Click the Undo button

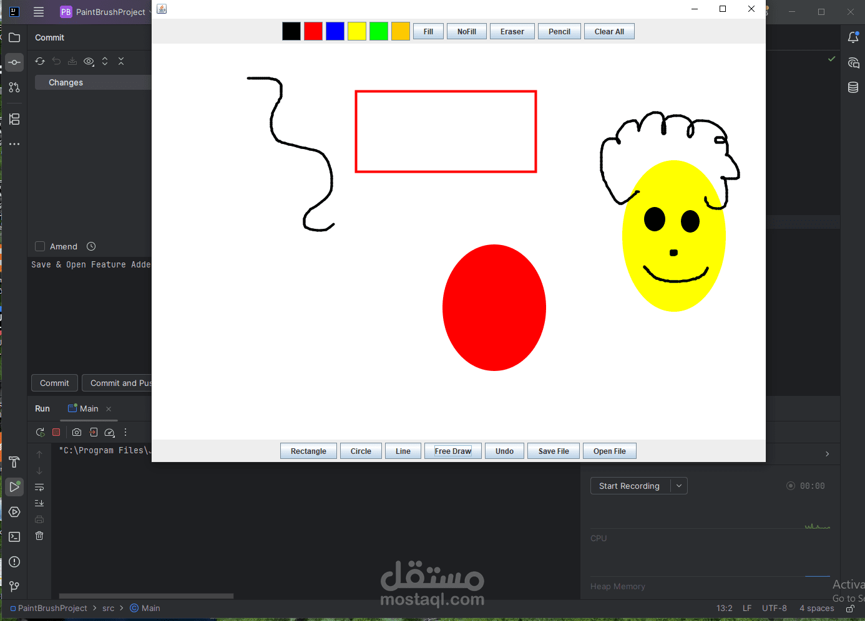click(x=504, y=451)
